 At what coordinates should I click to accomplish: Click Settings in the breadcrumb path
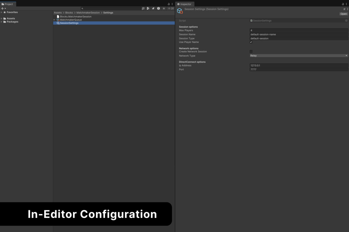(108, 13)
